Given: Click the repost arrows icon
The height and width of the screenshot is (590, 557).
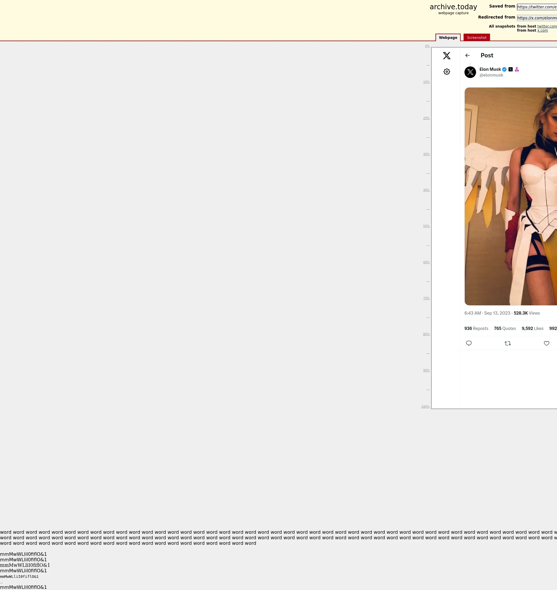Looking at the screenshot, I should point(508,343).
